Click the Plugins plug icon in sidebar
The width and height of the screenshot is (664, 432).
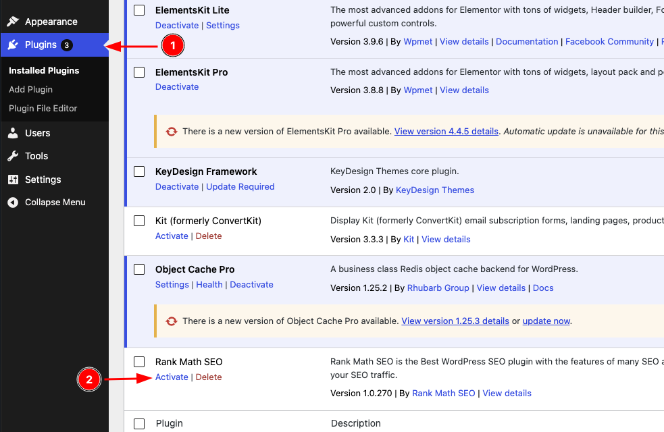coord(13,45)
